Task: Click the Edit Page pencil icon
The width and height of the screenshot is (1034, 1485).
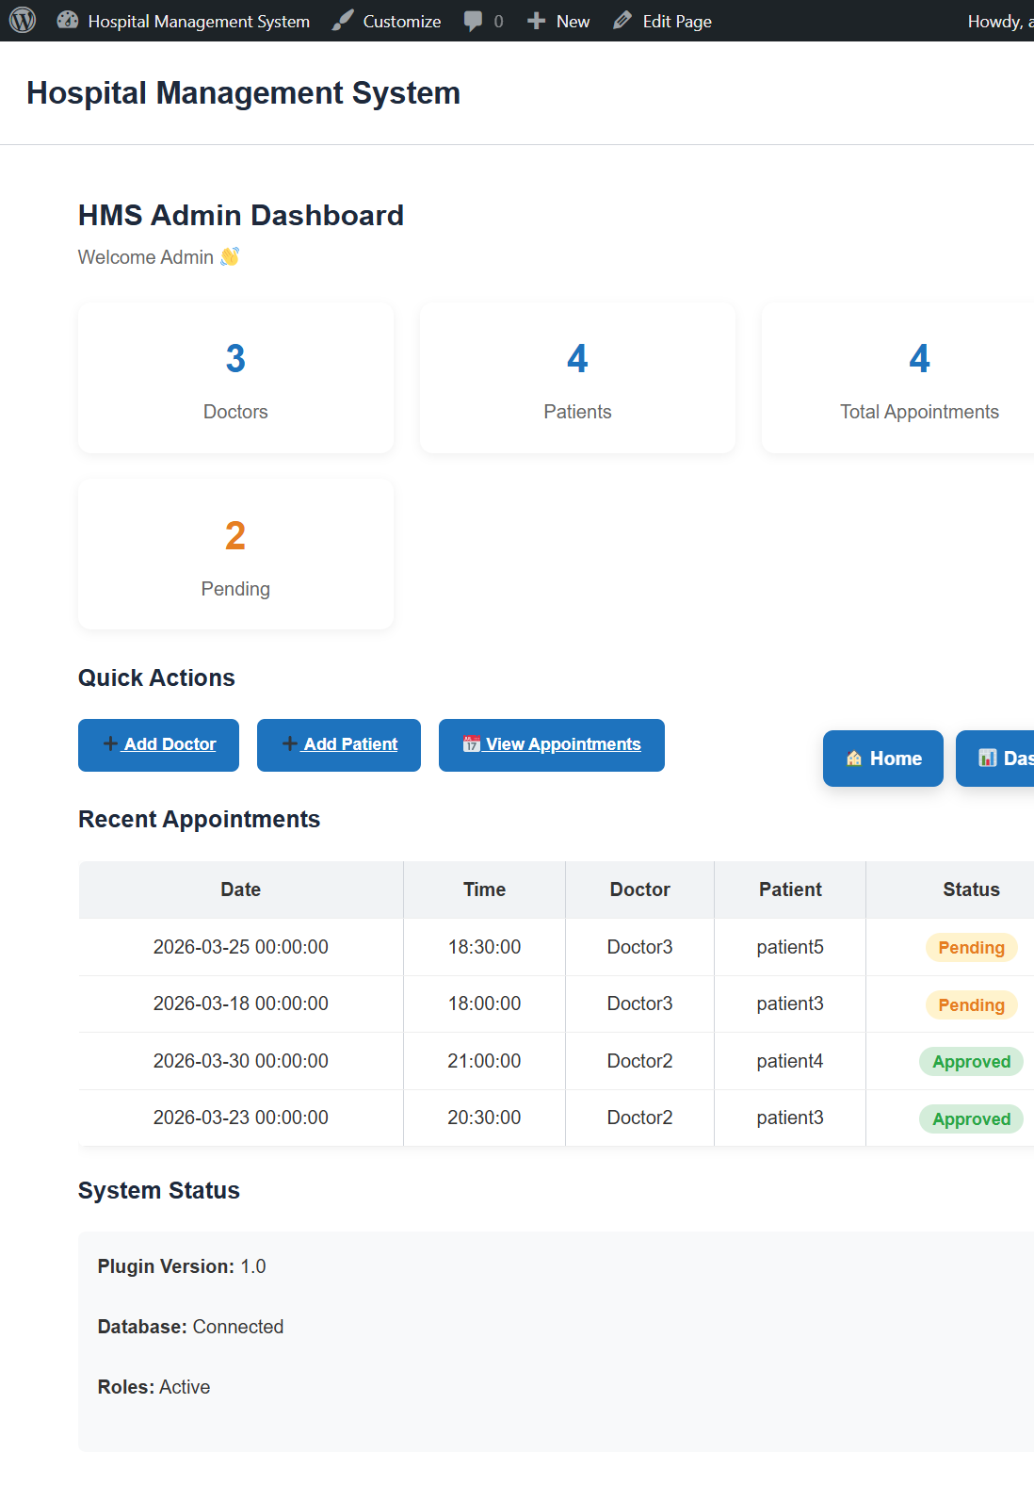Action: pos(622,21)
